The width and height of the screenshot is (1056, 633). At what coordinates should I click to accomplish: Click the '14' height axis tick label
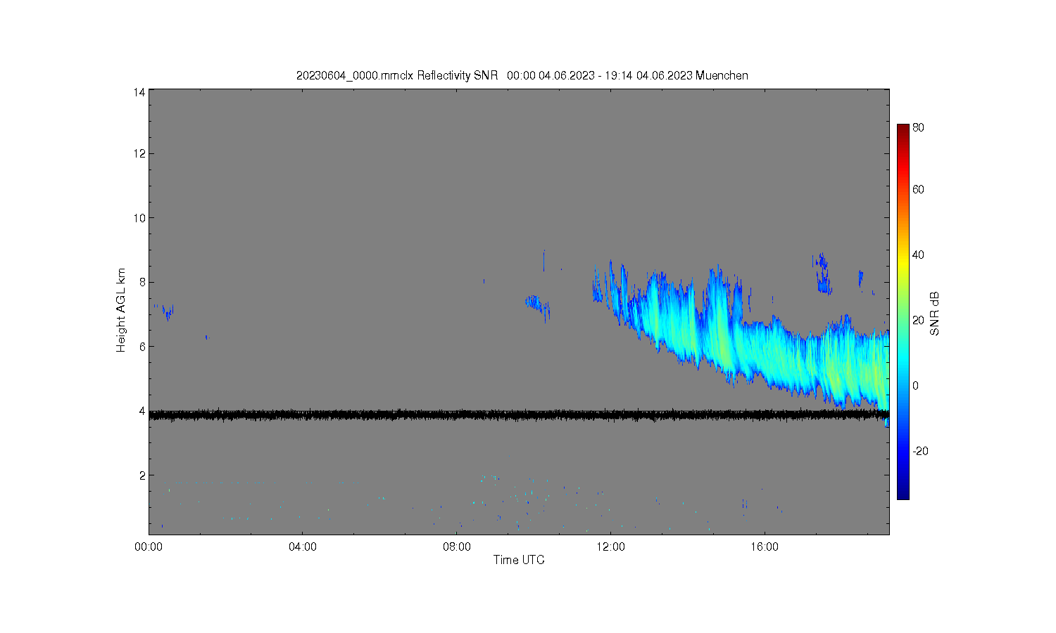(139, 92)
